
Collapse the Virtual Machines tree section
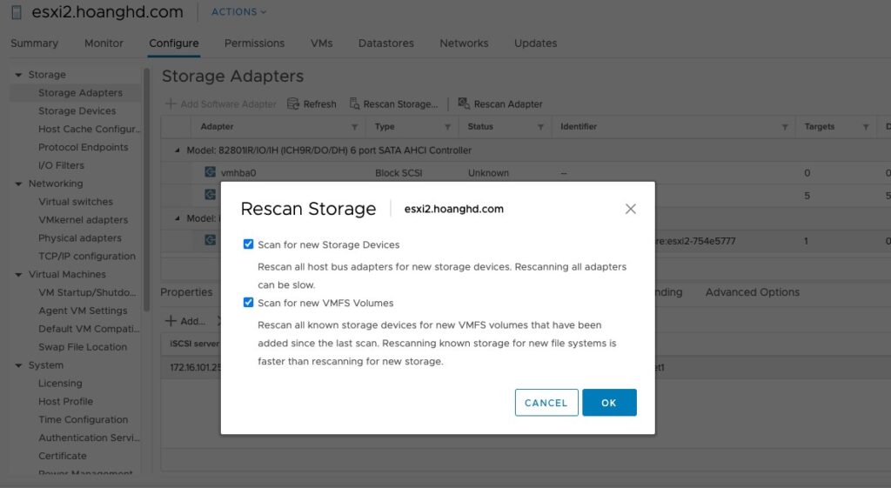[x=18, y=275]
